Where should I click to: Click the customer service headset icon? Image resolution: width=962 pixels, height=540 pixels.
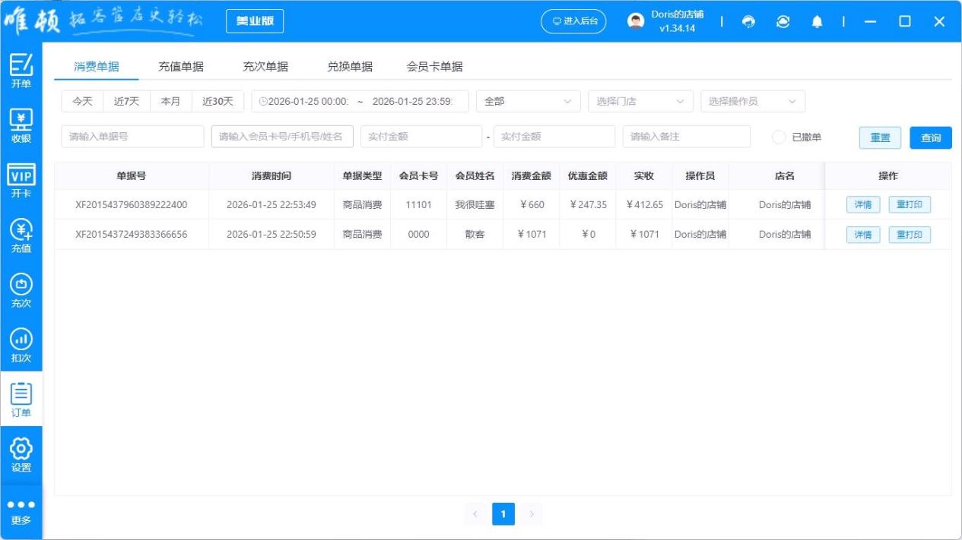click(x=748, y=22)
